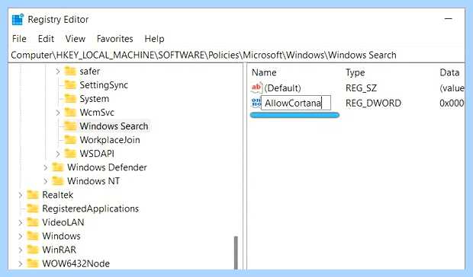The height and width of the screenshot is (277, 473).
Task: Click the Windows Search folder icon
Action: [70, 126]
